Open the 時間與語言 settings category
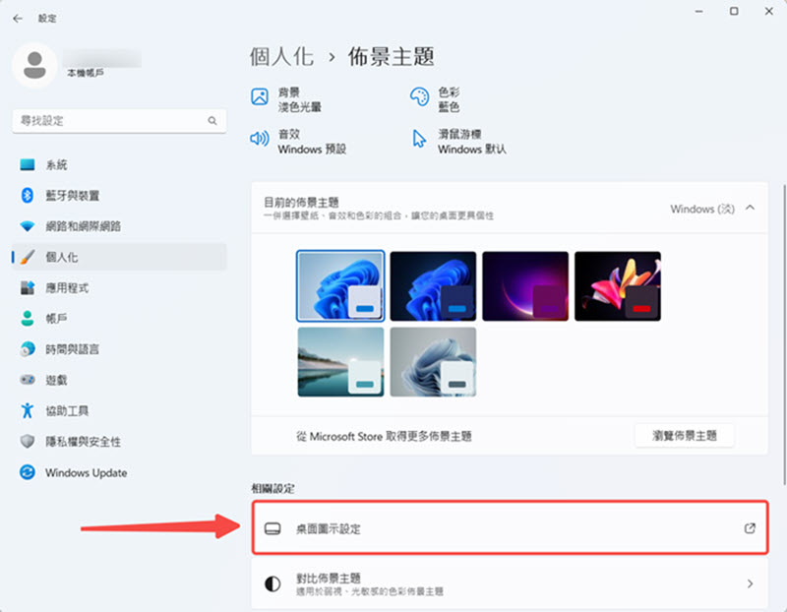Viewport: 787px width, 612px height. (29, 349)
